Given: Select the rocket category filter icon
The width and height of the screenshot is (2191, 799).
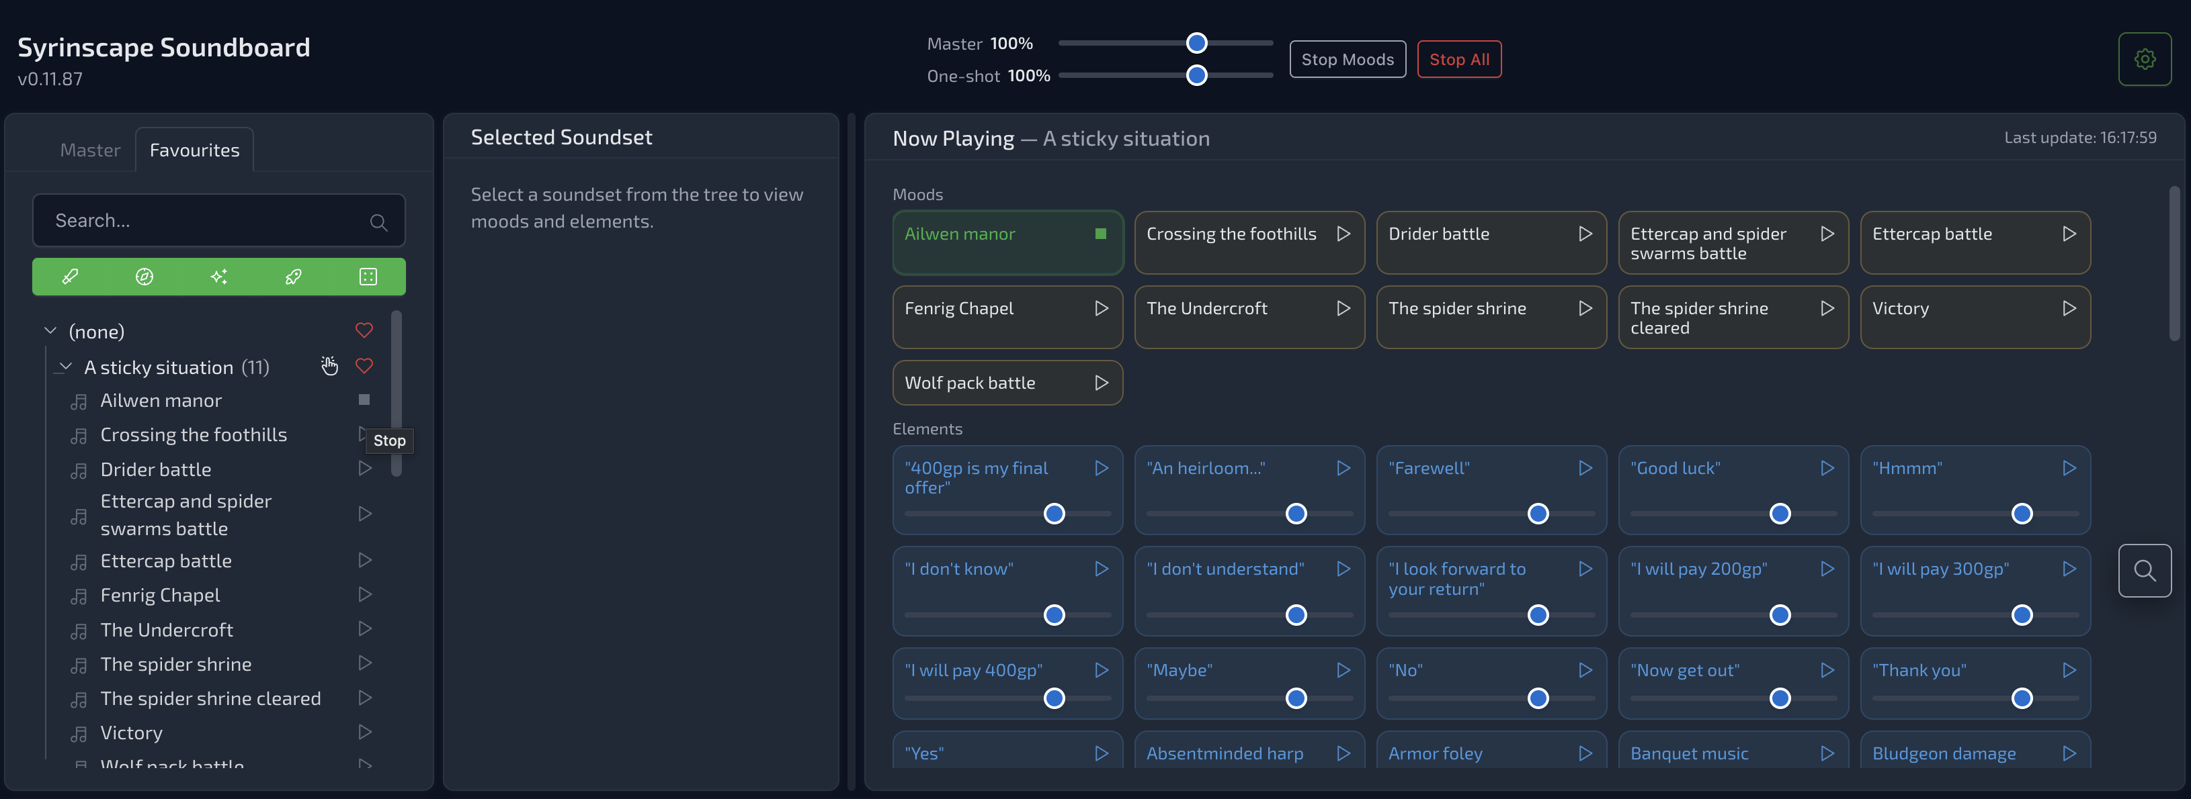Looking at the screenshot, I should (294, 276).
